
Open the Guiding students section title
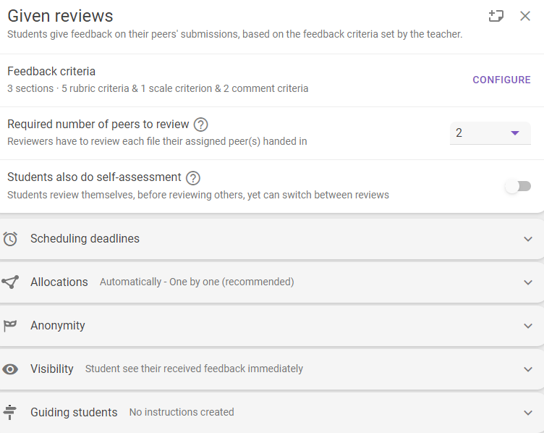[x=74, y=412]
